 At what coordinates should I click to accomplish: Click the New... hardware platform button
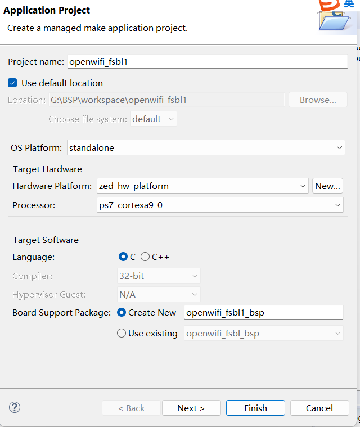click(327, 186)
